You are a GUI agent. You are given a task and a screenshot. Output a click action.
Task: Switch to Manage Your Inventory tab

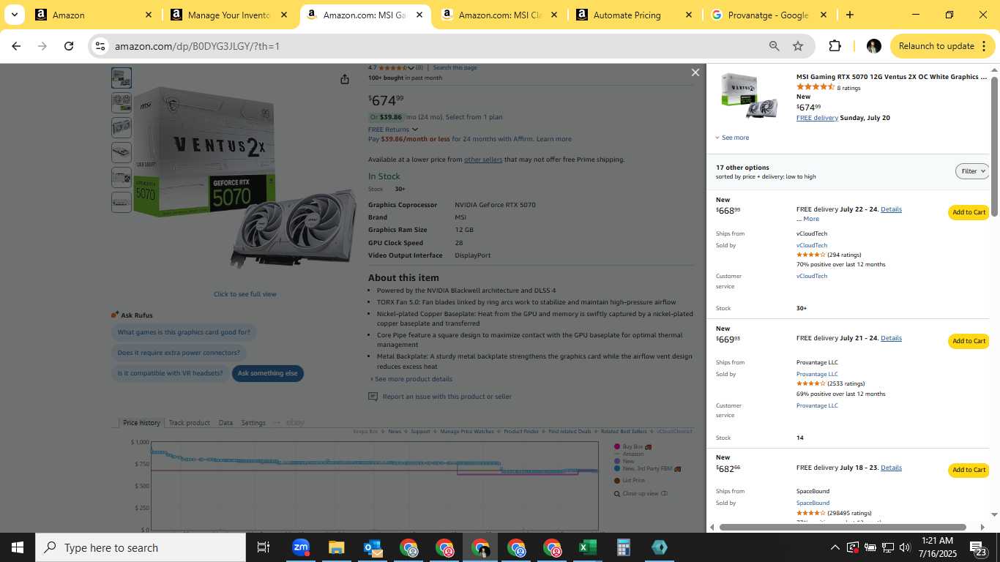click(229, 15)
